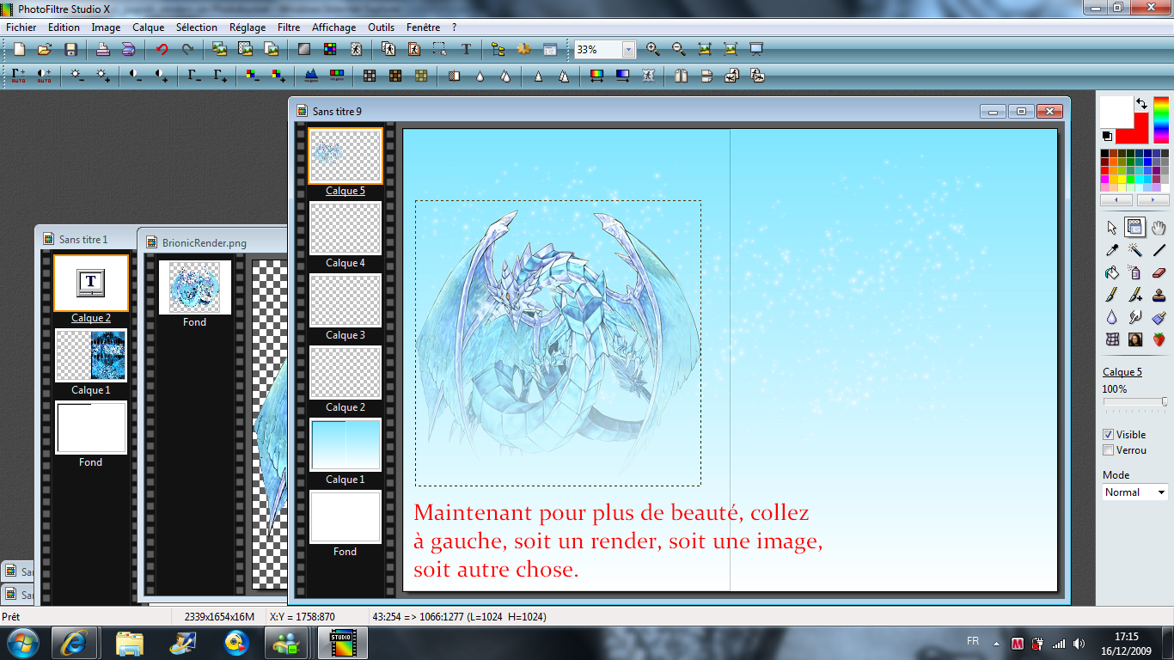This screenshot has width=1174, height=660.
Task: Select the Spray can tool
Action: pos(1135,272)
